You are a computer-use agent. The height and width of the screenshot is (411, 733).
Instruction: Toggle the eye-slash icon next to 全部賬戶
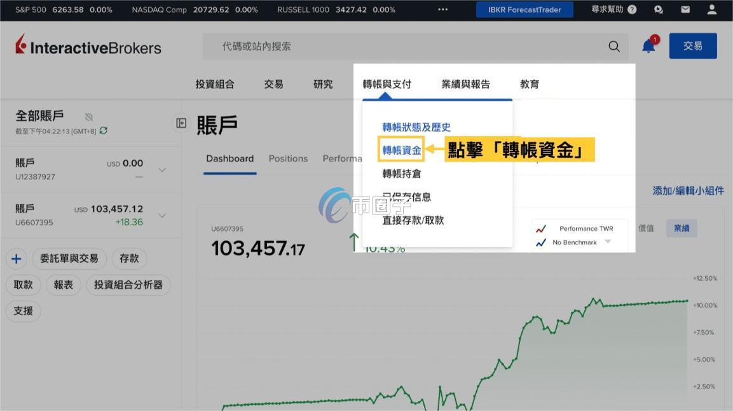[89, 116]
